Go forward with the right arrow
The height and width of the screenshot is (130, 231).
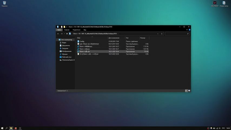coord(62,34)
